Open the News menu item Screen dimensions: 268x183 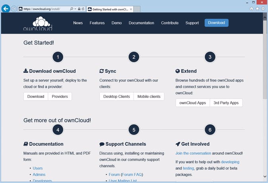[x=78, y=23]
